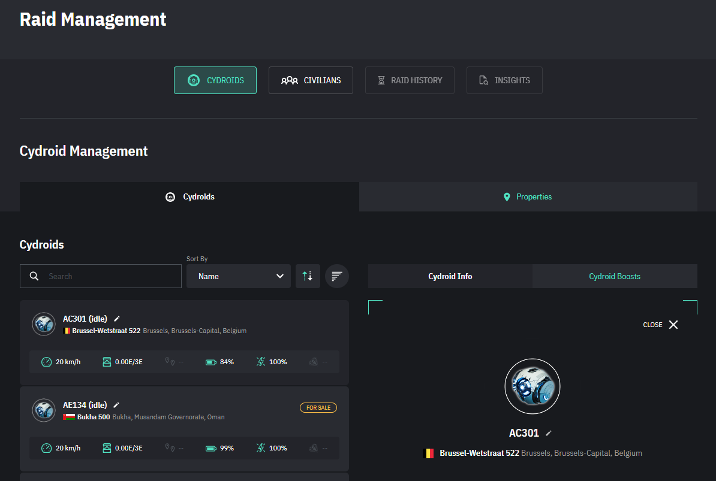Screen dimensions: 716x481
Task: Open the Insights tab
Action: [504, 80]
